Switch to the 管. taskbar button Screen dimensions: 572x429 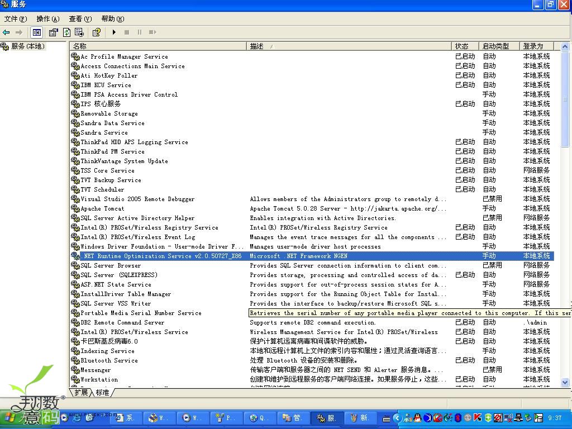click(x=293, y=418)
